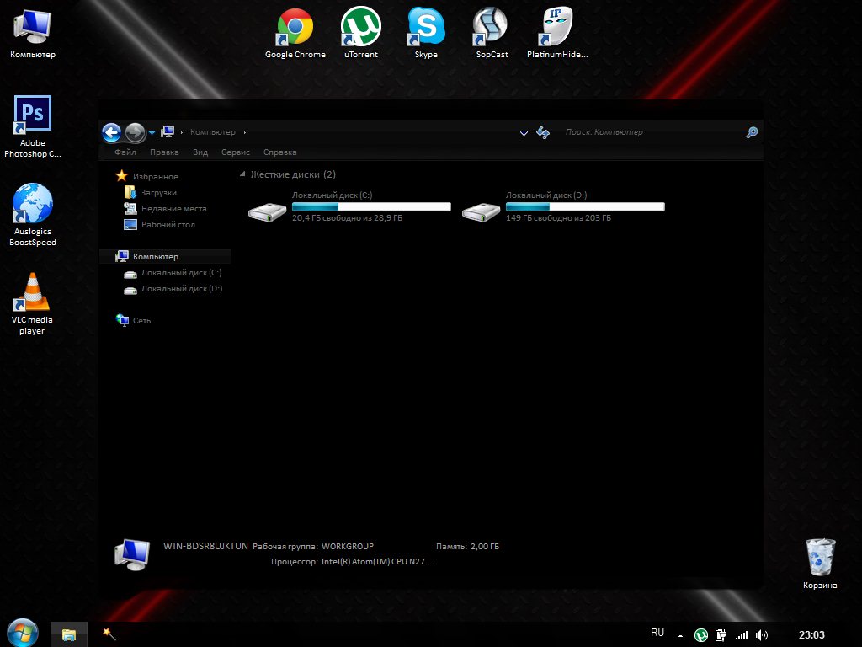Open the Сервис menu
Viewport: 862px width, 647px height.
pos(235,152)
